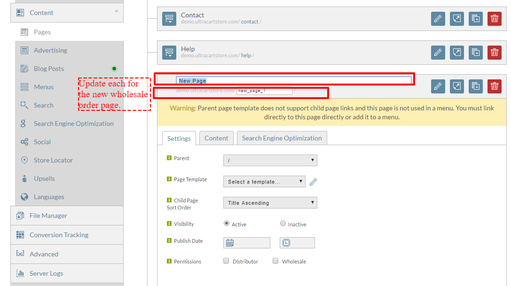Check the Distributor permission checkbox
The image size is (511, 286).
[226, 261]
